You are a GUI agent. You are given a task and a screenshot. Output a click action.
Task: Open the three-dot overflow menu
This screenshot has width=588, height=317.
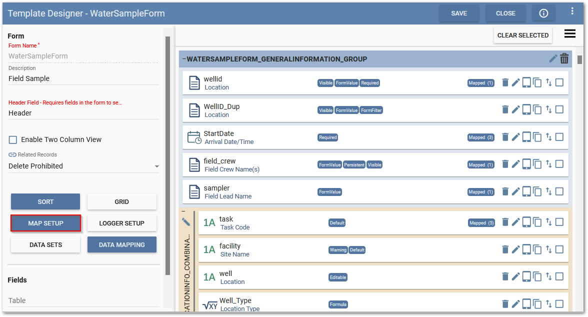pyautogui.click(x=572, y=11)
